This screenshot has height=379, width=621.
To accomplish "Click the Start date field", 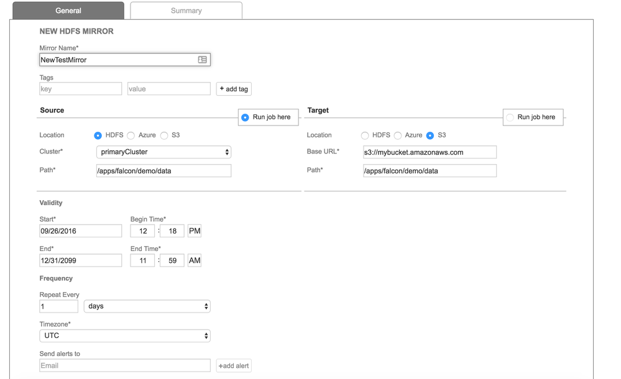I will coord(81,231).
